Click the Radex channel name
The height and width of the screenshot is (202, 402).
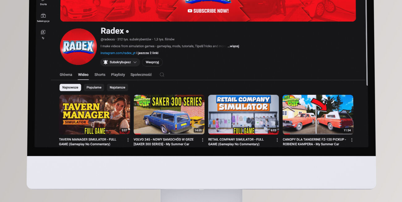112,31
